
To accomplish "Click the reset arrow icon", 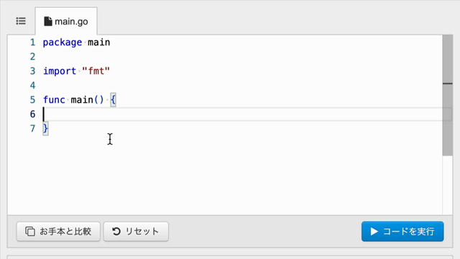I will pyautogui.click(x=116, y=232).
